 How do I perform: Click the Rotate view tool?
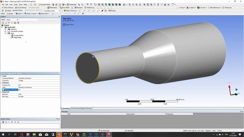130,5
